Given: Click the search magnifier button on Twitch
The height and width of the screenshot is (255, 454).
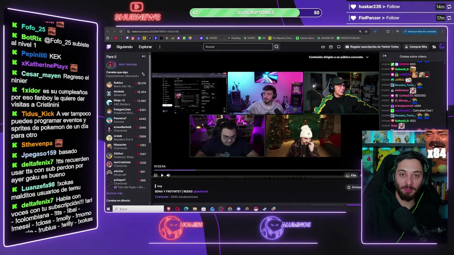Looking at the screenshot, I should (276, 47).
